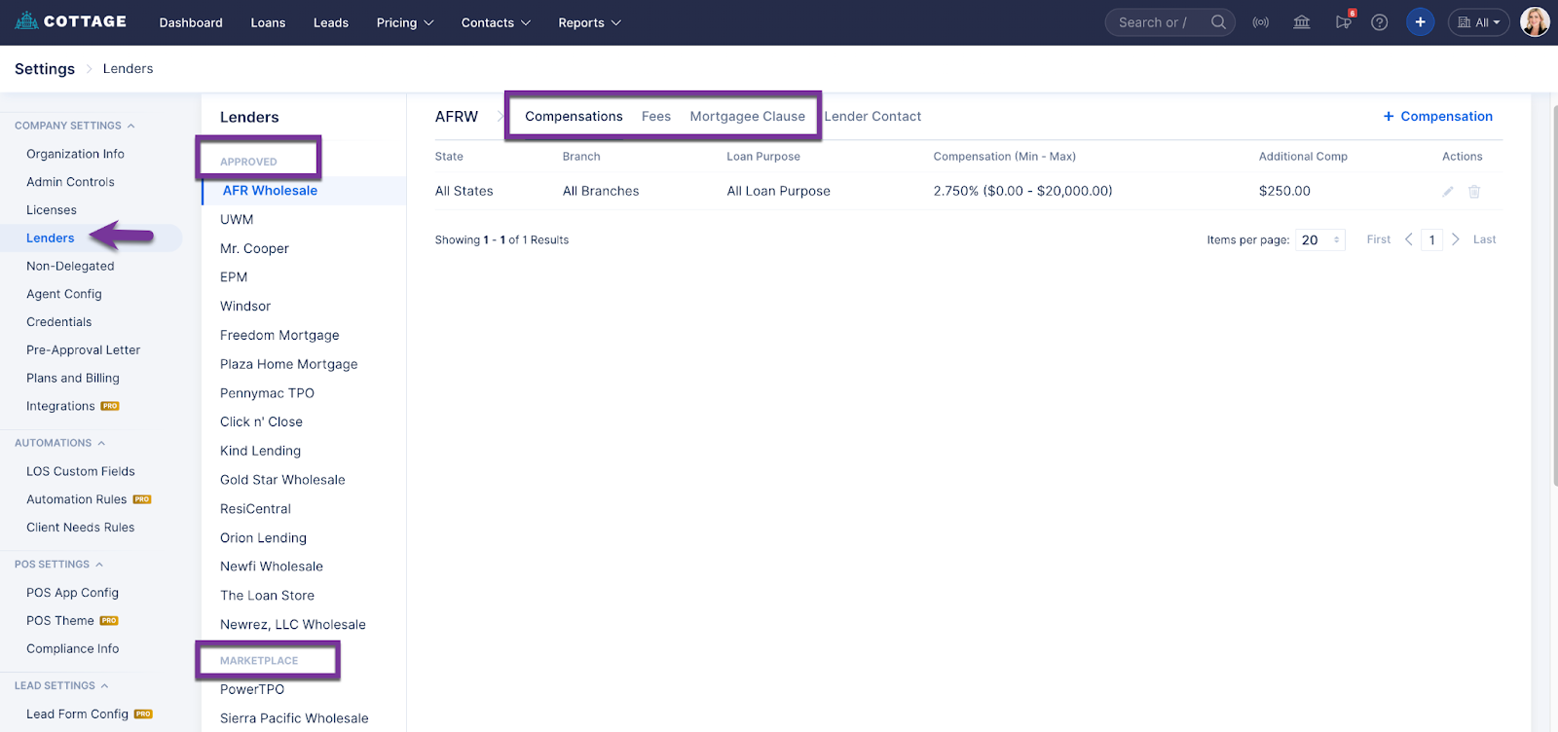
Task: Select Mr. Cooper lender
Action: click(255, 249)
